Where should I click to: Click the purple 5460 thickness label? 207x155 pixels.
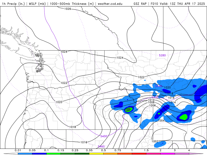pyautogui.click(x=101, y=146)
